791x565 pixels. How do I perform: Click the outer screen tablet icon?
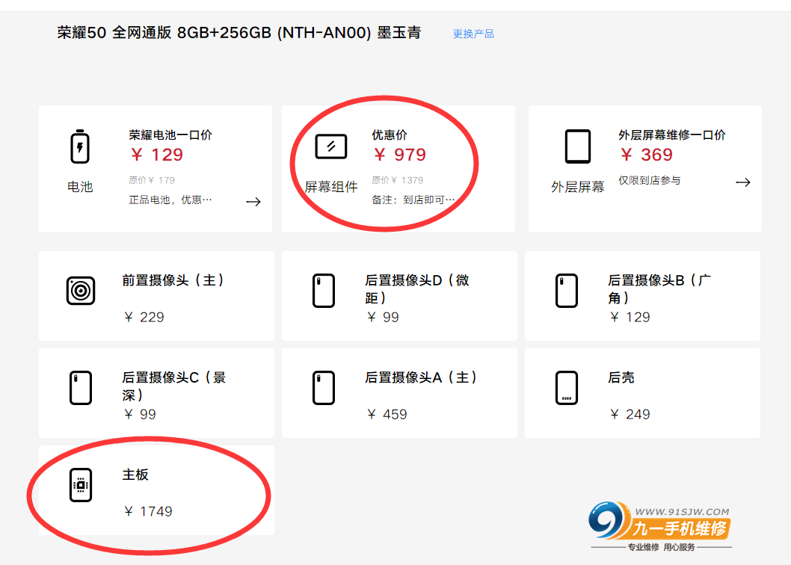[x=578, y=146]
